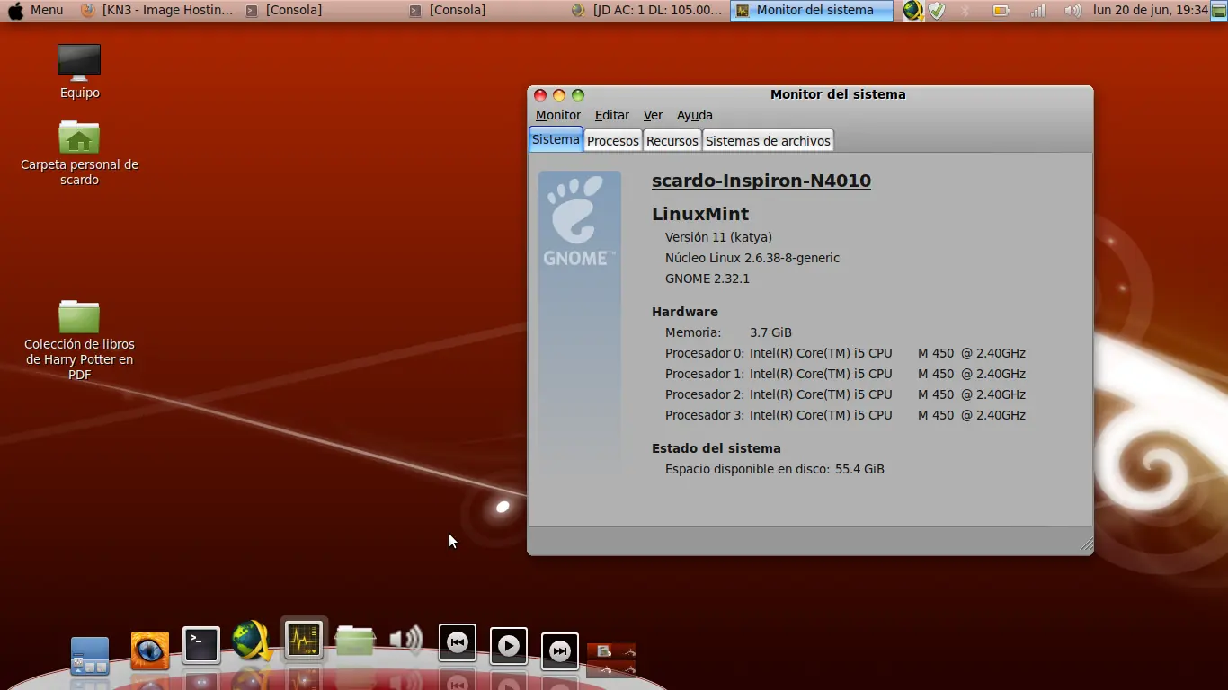This screenshot has height=690, width=1228.
Task: Click Núcleo Linux 2.6.38-8-generic text
Action: (752, 258)
